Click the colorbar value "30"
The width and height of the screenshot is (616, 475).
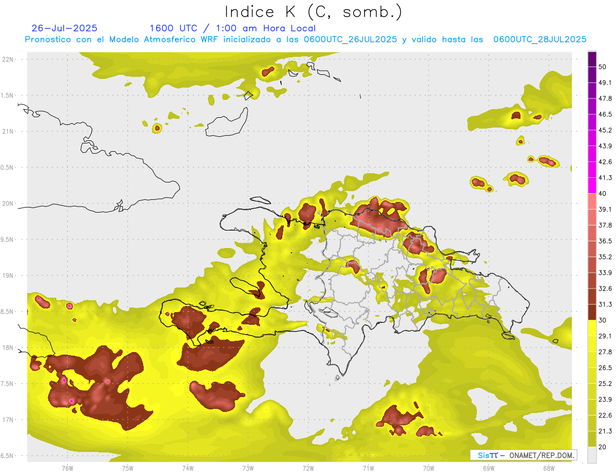click(x=603, y=320)
